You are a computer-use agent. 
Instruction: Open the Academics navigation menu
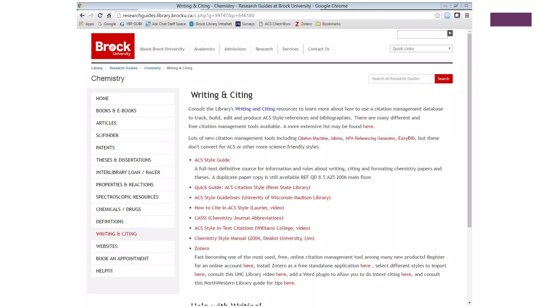[204, 49]
